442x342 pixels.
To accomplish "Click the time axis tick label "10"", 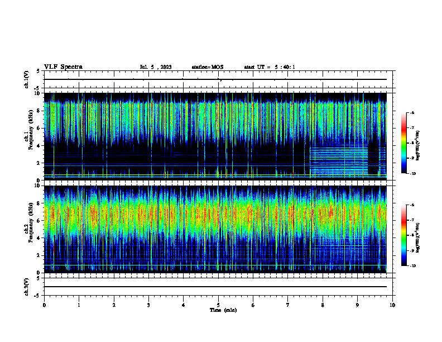I will pos(392,305).
